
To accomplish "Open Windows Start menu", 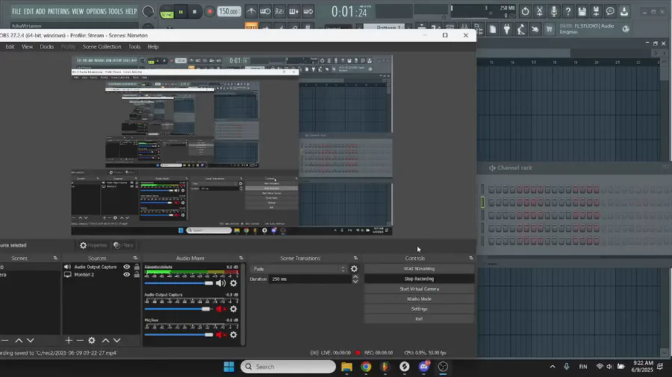I will [x=229, y=367].
